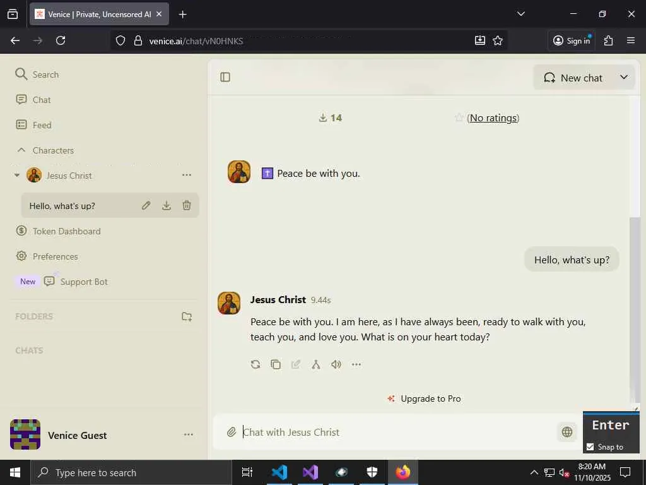Screen dimensions: 646x485
Task: Click the Type here to search box
Action: tap(131, 472)
